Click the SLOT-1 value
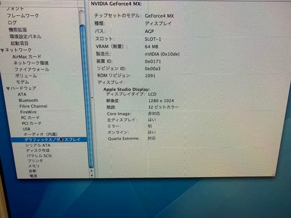This screenshot has width=291, height=218. 153,39
